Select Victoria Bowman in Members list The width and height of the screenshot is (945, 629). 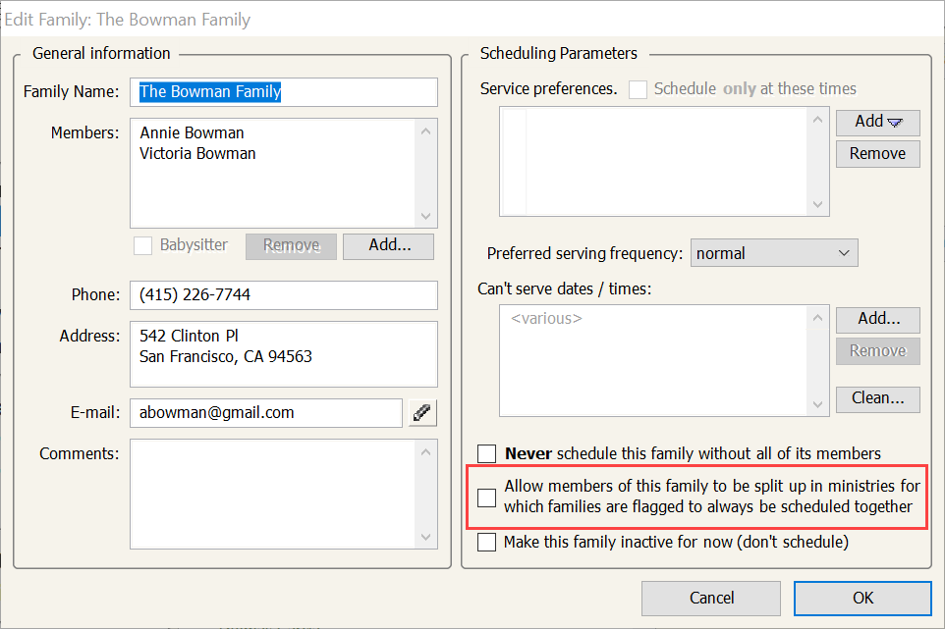coord(197,153)
